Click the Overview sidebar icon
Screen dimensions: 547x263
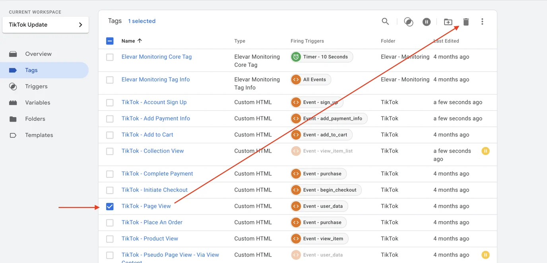[13, 54]
